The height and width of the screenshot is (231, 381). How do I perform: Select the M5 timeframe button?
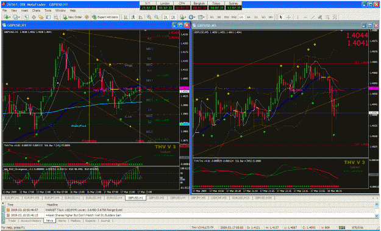[219, 17]
